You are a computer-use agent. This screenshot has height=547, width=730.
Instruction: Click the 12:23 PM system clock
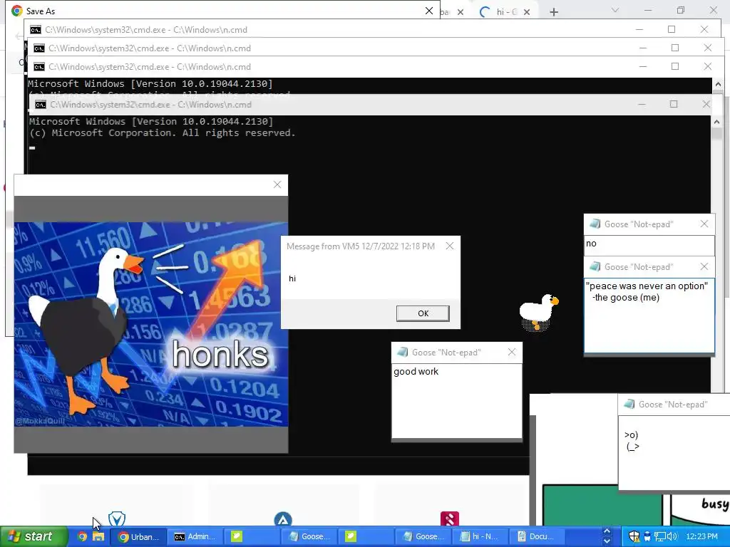point(701,536)
